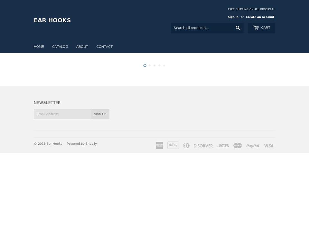Screen dimensions: 309x232
Task: Click the PayPal payment icon
Action: point(253,146)
